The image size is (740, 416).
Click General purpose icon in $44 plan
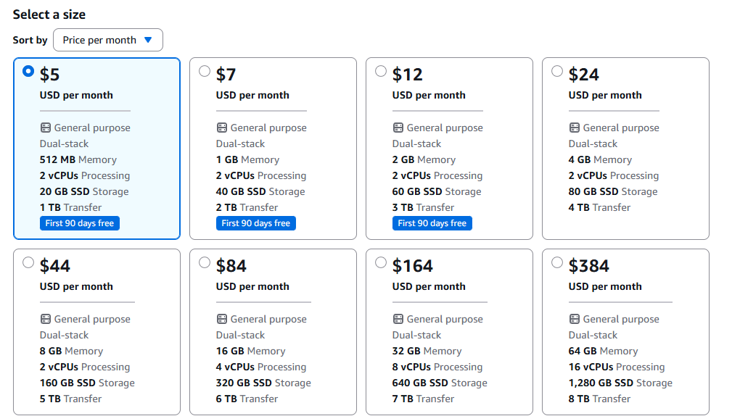click(x=45, y=319)
